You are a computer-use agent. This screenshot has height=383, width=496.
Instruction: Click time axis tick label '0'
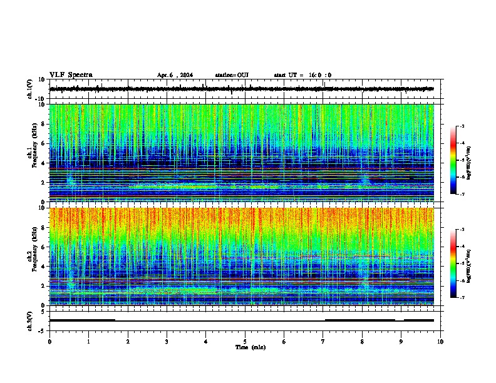pyautogui.click(x=49, y=342)
